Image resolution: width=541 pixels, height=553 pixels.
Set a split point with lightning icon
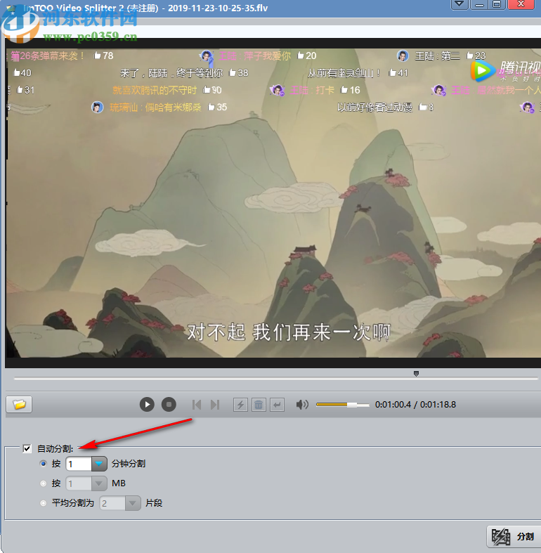(x=240, y=405)
